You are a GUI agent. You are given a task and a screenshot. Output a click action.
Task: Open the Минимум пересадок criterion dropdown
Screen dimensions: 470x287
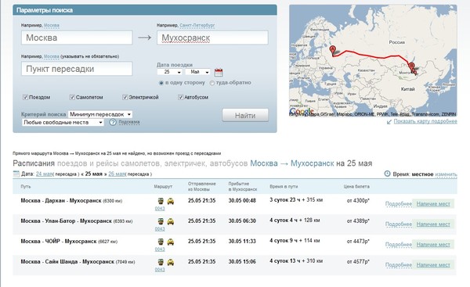pos(100,114)
